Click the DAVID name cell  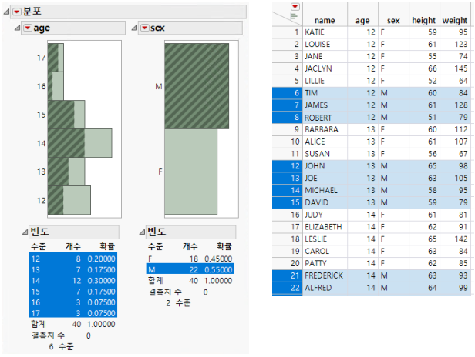pos(325,202)
